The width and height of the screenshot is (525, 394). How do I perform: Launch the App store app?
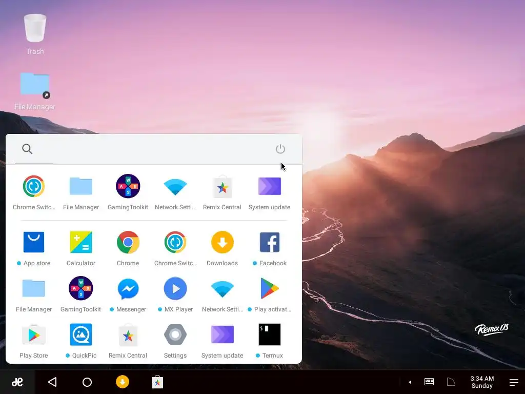pos(34,248)
